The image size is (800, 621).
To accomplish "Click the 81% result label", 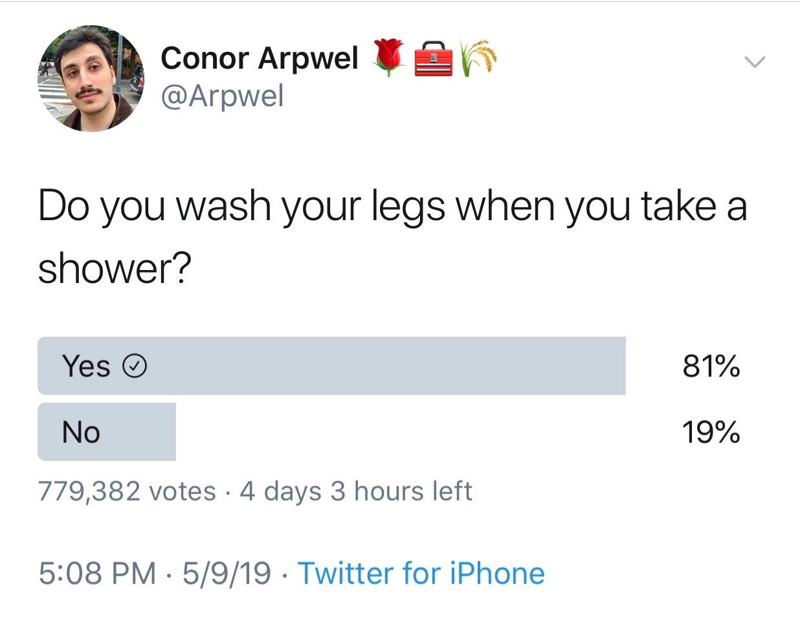I will point(711,367).
